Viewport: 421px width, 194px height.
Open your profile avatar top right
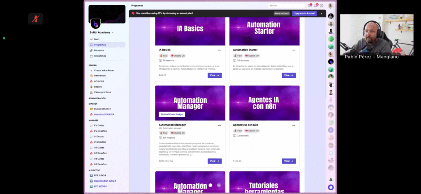331,6
